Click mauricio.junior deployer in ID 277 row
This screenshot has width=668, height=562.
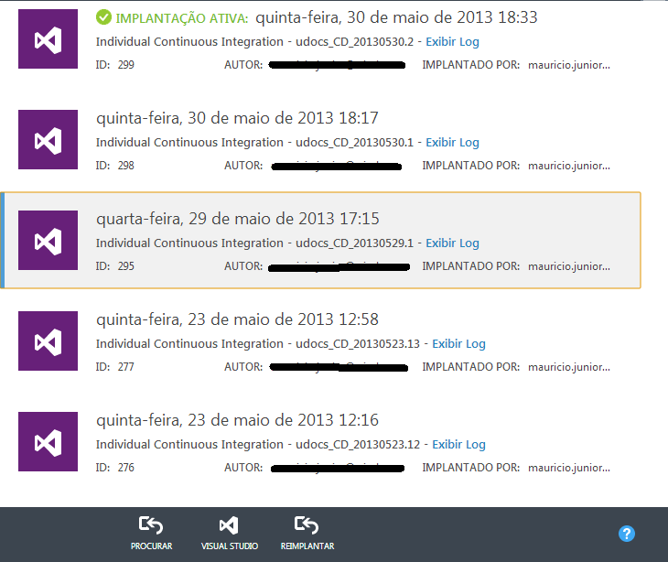coord(569,367)
